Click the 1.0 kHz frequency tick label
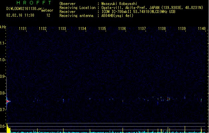The height and width of the screenshot is (133, 209). (3, 60)
